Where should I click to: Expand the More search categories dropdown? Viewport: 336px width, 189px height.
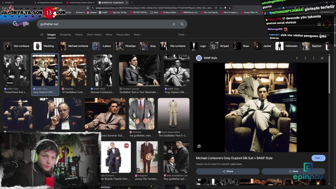pos(138,35)
